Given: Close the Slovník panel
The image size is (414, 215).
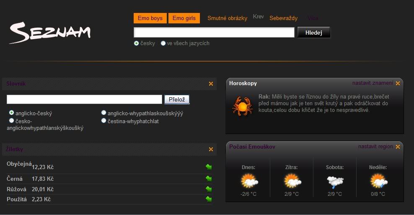Looking at the screenshot, I should (x=211, y=84).
